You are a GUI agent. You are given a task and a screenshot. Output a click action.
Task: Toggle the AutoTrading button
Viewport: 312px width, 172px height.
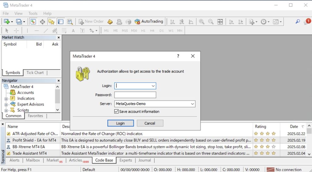pyautogui.click(x=149, y=22)
